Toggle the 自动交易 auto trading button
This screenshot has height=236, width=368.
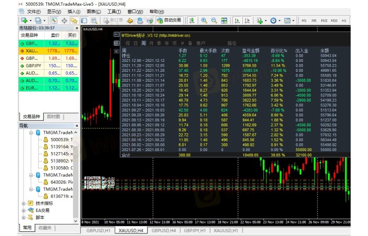click(x=169, y=20)
